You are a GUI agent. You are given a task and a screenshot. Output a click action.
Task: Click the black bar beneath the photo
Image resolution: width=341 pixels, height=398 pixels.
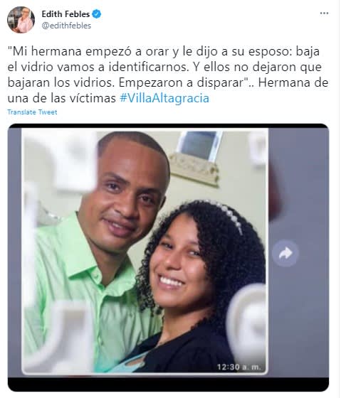(x=168, y=384)
